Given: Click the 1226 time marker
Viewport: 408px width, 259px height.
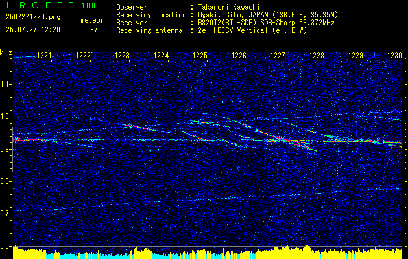Looking at the screenshot, I should [x=239, y=56].
